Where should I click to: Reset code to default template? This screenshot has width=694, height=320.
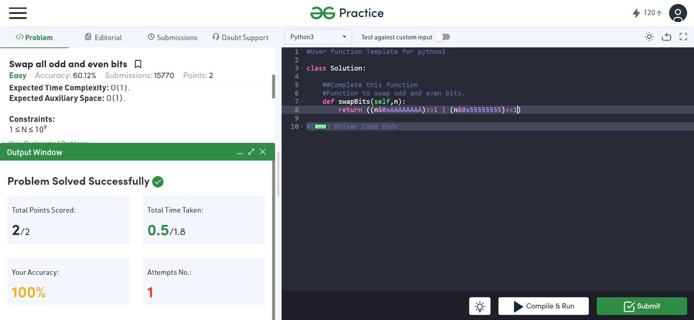coord(666,37)
